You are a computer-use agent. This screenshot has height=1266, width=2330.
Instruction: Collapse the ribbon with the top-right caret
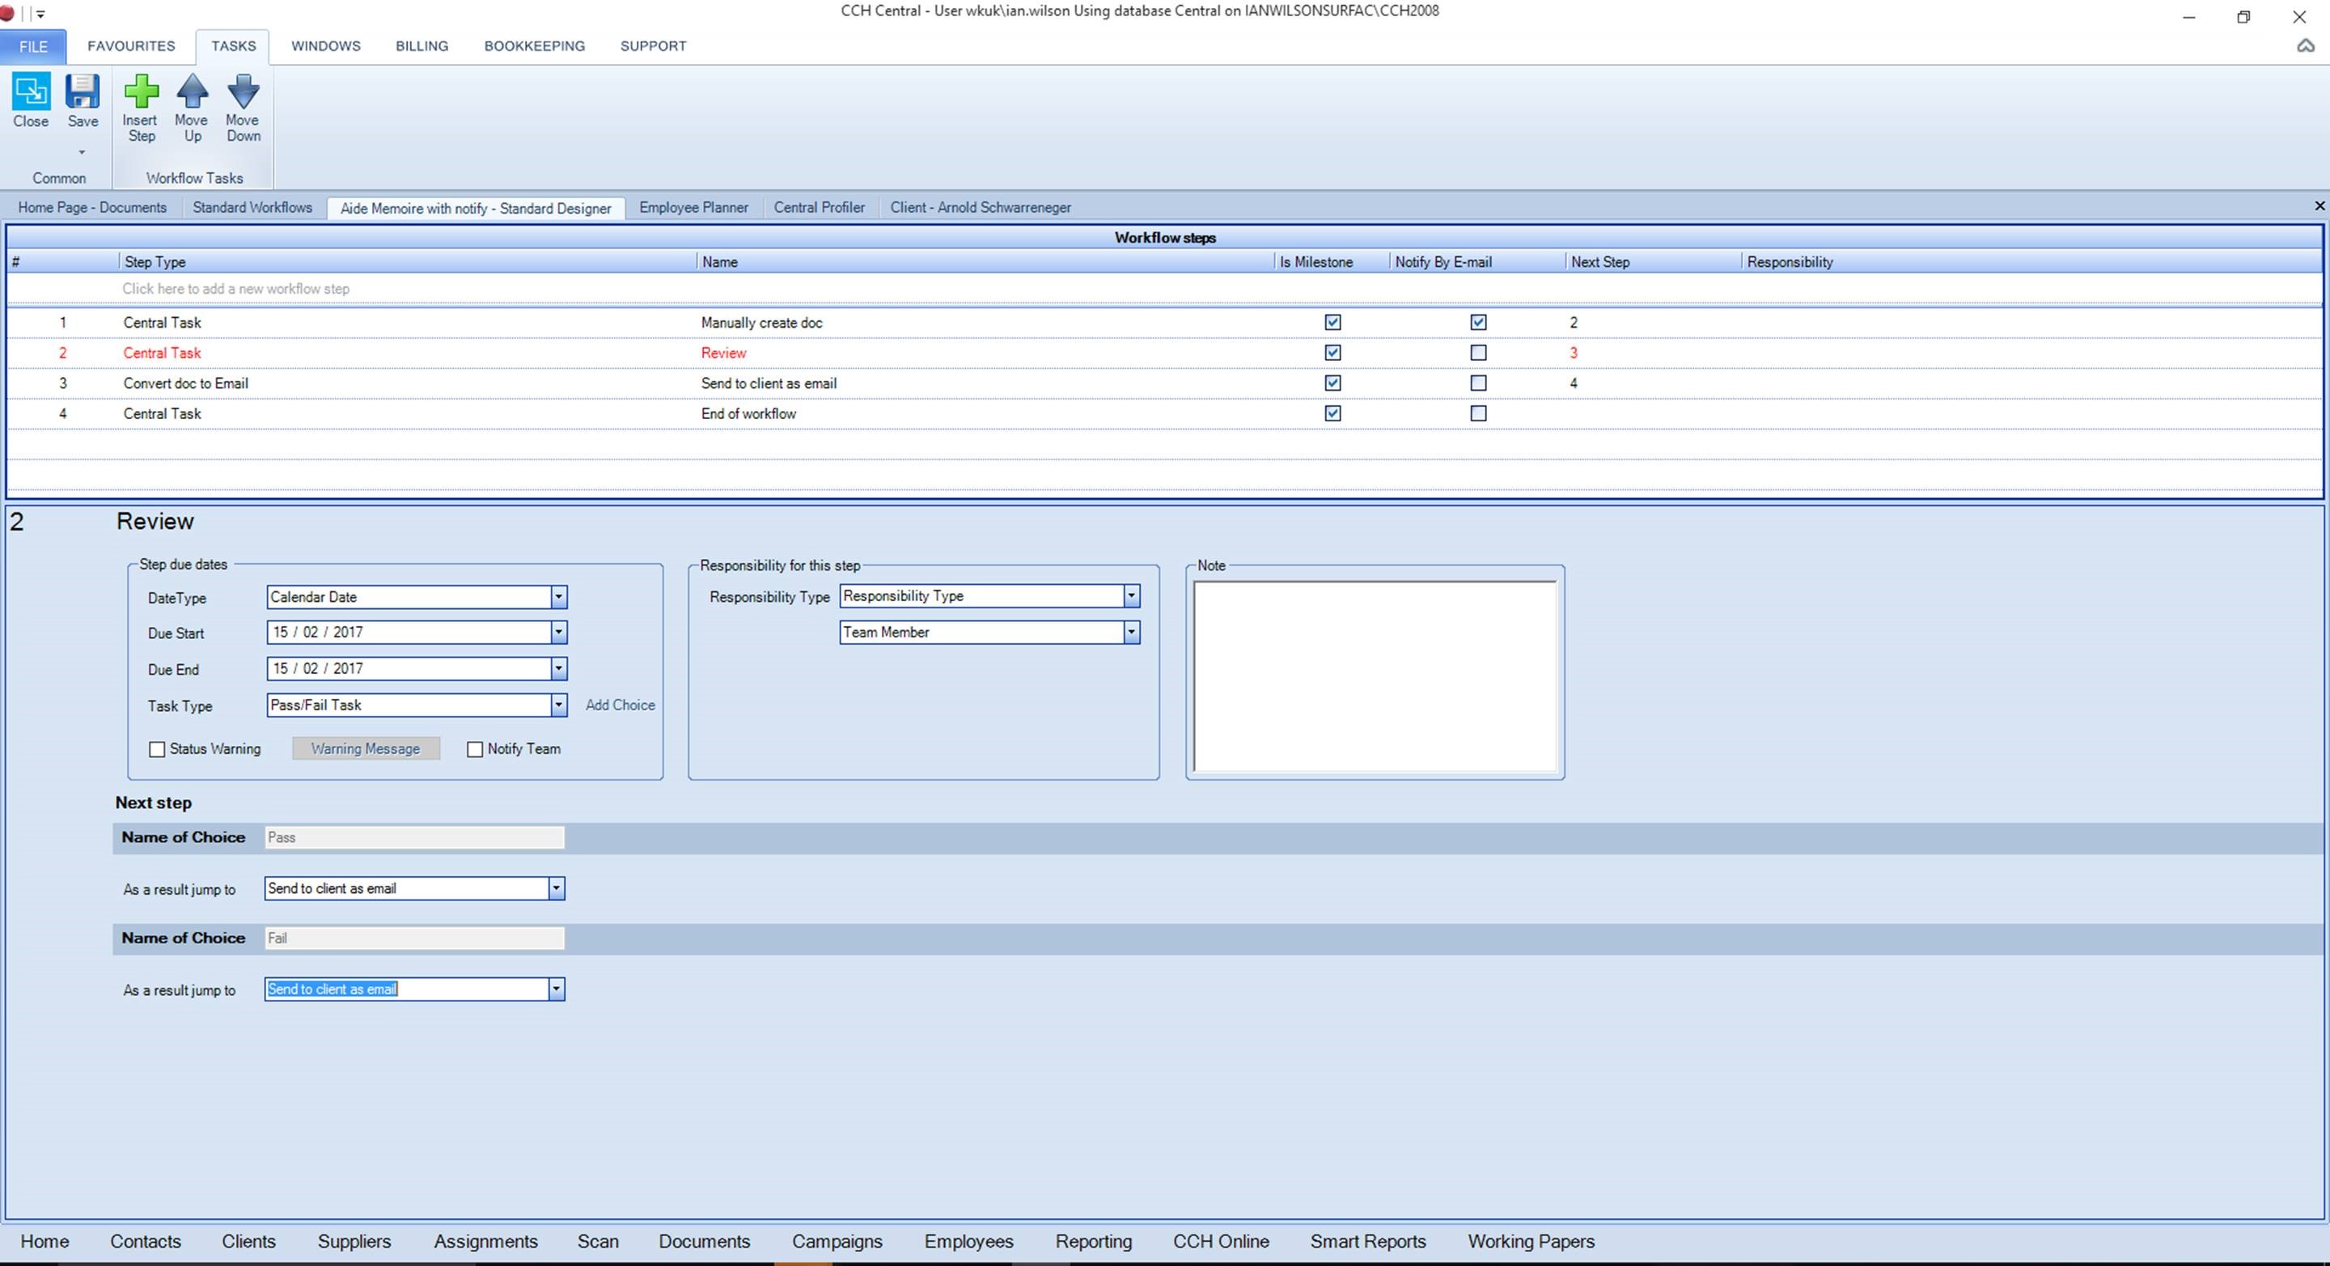[x=2305, y=46]
